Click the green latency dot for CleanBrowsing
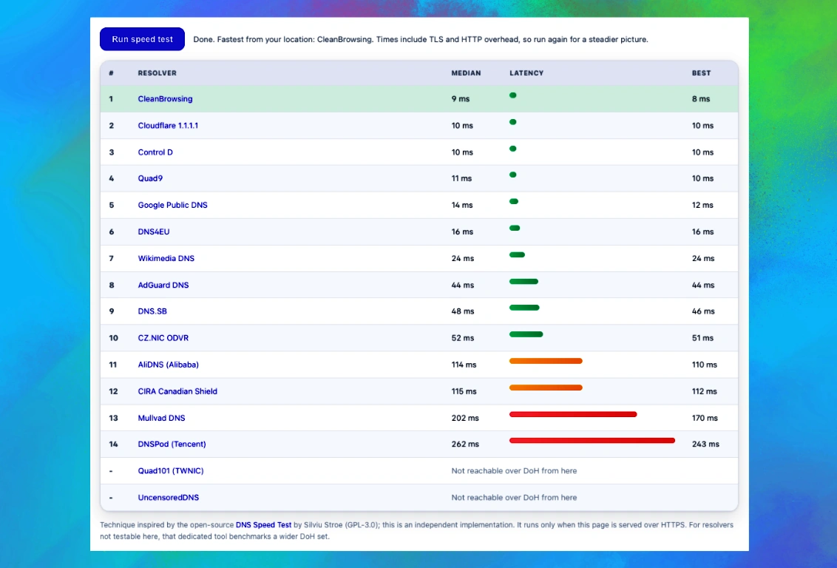The height and width of the screenshot is (568, 837). tap(513, 95)
